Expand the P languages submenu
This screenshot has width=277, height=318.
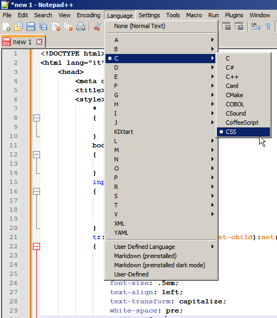coord(161,178)
